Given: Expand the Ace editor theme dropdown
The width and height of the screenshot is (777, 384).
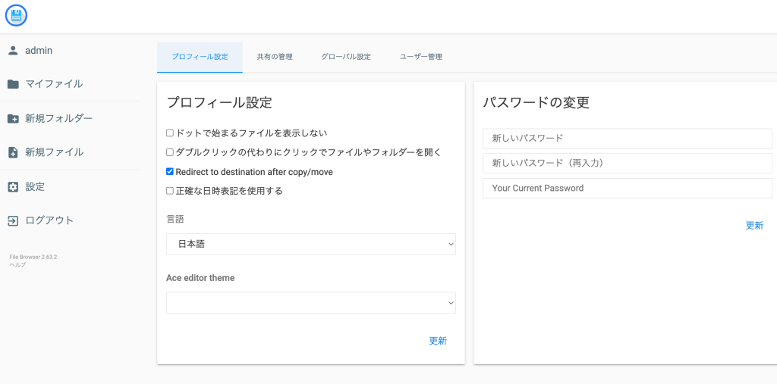Looking at the screenshot, I should 310,303.
